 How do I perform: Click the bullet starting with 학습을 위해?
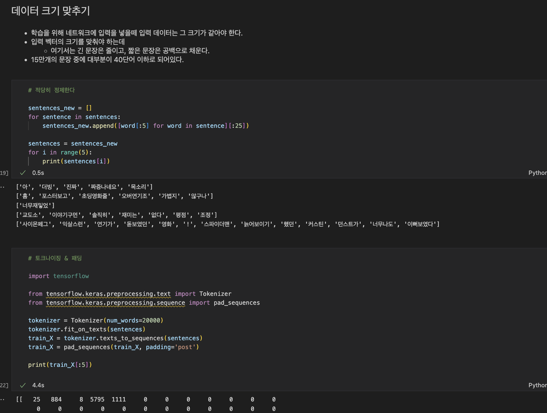(x=137, y=33)
